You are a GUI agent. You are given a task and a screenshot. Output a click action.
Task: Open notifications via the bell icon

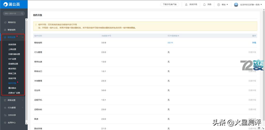(204, 5)
